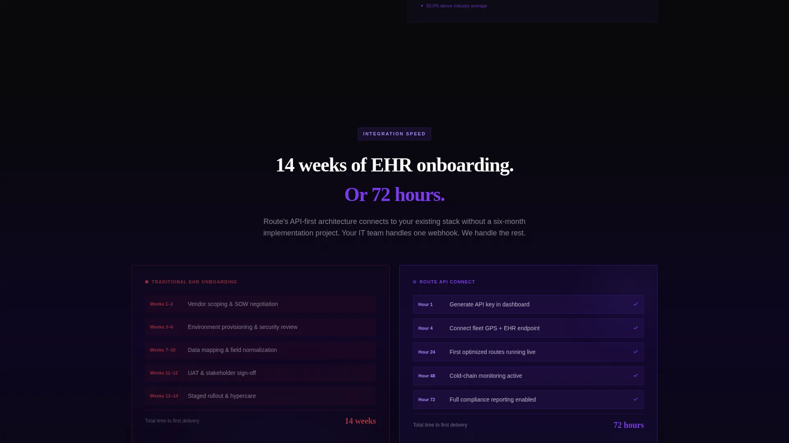
Task: Select the 'First optimized routes running live' step
Action: 528,352
